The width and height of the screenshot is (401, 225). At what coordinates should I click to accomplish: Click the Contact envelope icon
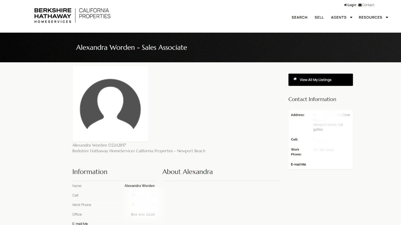pyautogui.click(x=360, y=5)
